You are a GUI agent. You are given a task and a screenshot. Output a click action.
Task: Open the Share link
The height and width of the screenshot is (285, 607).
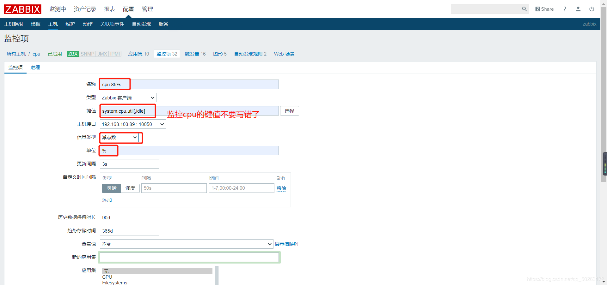pos(544,9)
